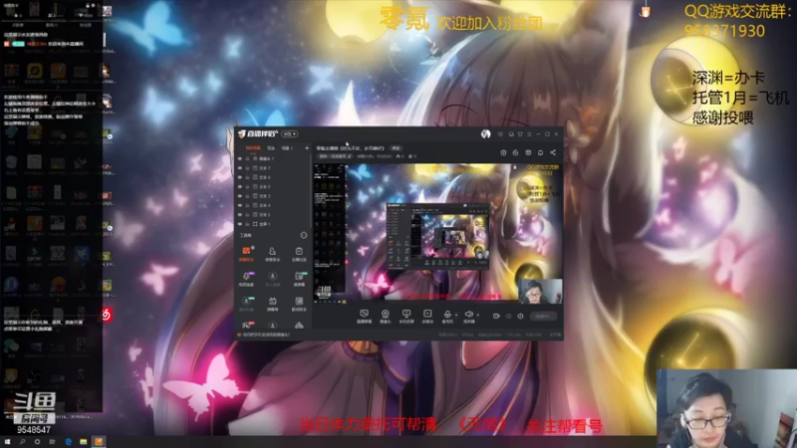Image resolution: width=797 pixels, height=448 pixels.
Task: Hide the 摄像头 1 layer with its eye
Action: coord(240,158)
